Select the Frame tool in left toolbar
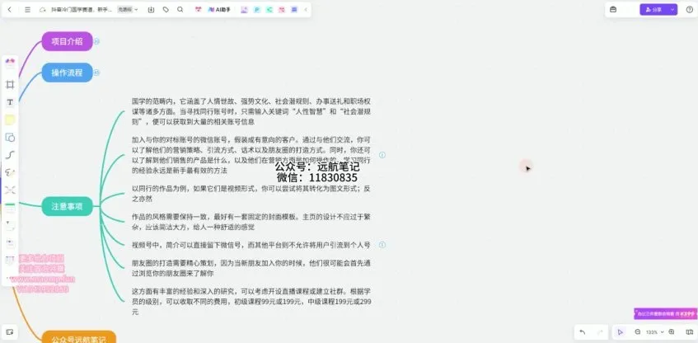The height and width of the screenshot is (343, 698). coord(10,84)
